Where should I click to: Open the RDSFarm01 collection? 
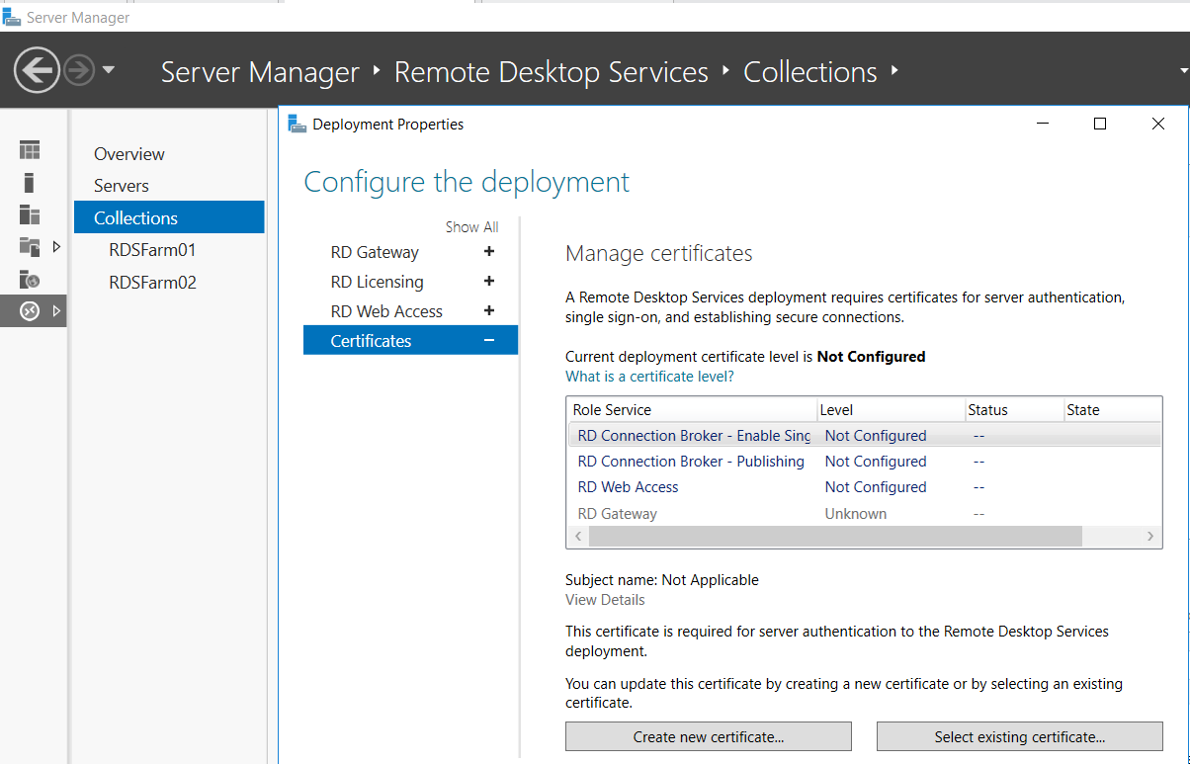[152, 250]
